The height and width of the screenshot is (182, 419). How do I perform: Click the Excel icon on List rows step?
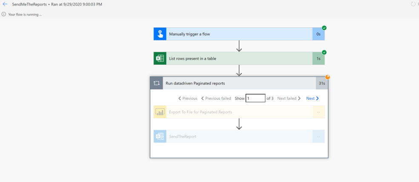point(160,59)
